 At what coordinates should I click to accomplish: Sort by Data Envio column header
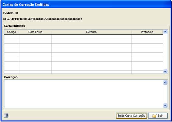pyautogui.click(x=35, y=32)
